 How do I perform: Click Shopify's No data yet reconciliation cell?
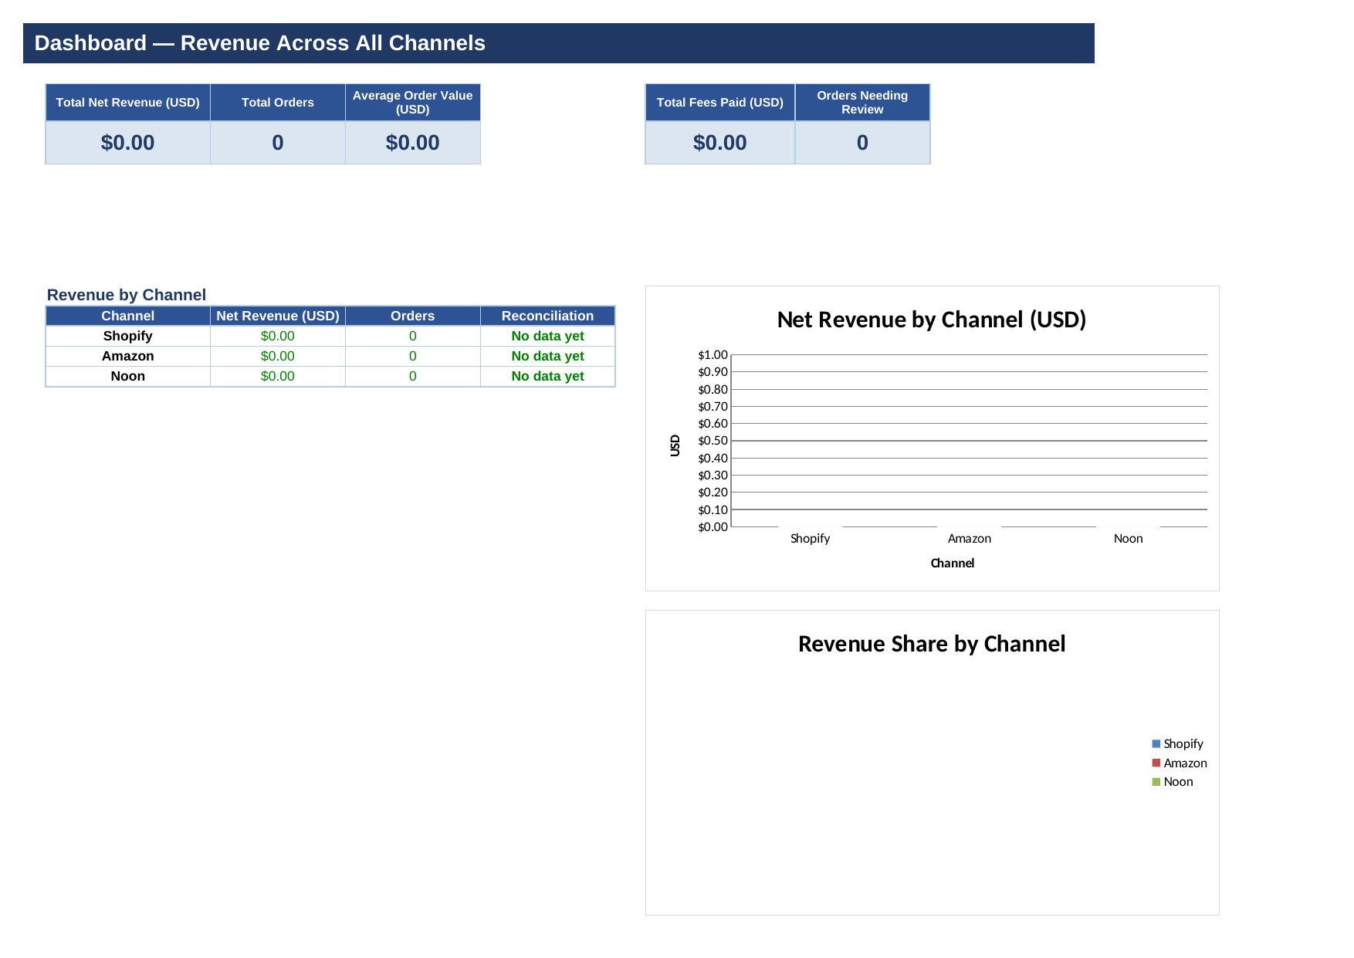click(x=548, y=336)
